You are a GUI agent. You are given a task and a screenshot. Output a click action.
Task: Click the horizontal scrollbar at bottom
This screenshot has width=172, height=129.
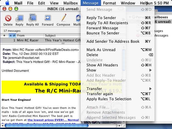40,126
